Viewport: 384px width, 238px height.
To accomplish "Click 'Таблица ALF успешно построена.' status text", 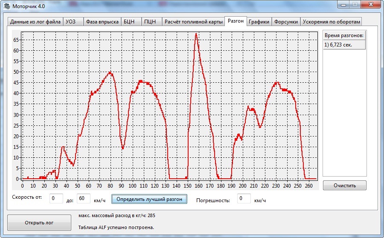I will (x=116, y=227).
